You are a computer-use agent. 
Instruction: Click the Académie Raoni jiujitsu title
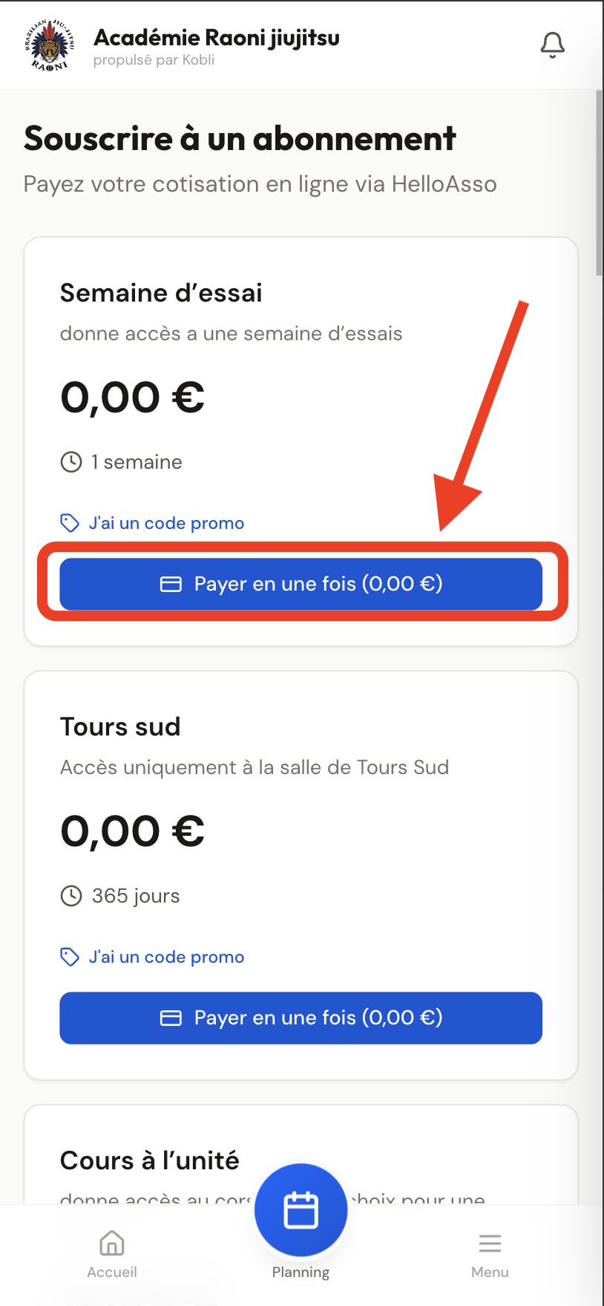(217, 37)
